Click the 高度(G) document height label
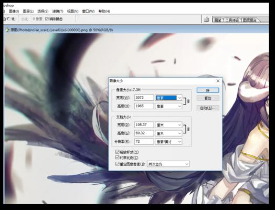 (x=124, y=133)
